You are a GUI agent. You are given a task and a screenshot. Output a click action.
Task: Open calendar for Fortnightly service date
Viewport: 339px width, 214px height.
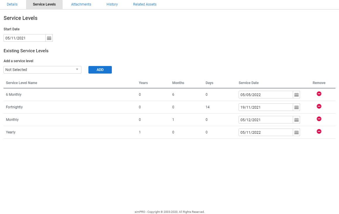coord(297,107)
